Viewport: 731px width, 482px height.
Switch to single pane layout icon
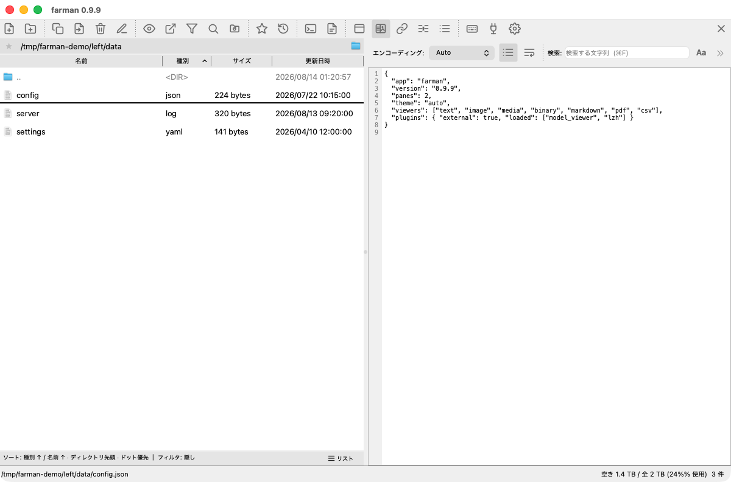[x=359, y=29]
